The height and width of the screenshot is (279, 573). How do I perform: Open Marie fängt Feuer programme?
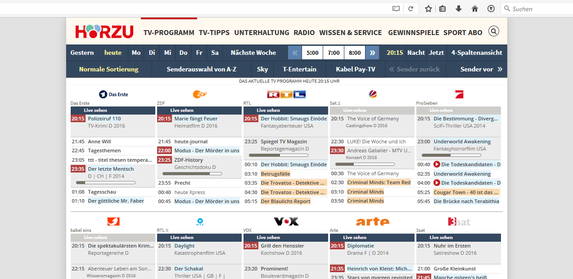[196, 119]
